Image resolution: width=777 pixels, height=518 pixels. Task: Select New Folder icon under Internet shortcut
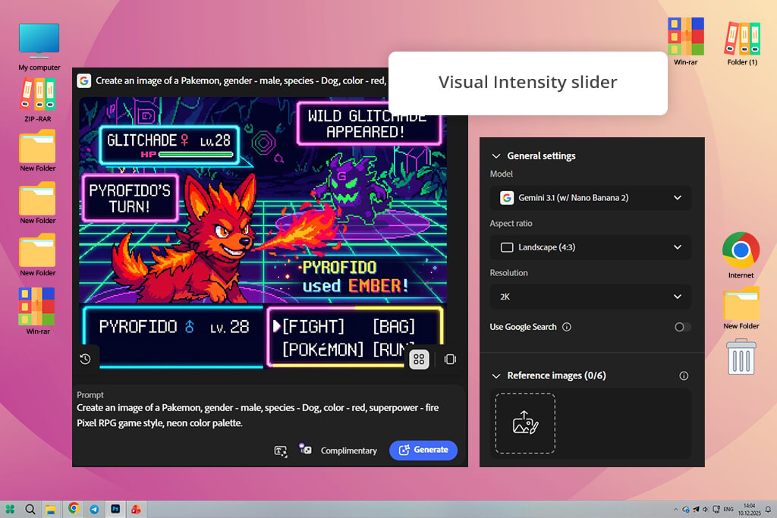click(x=741, y=308)
